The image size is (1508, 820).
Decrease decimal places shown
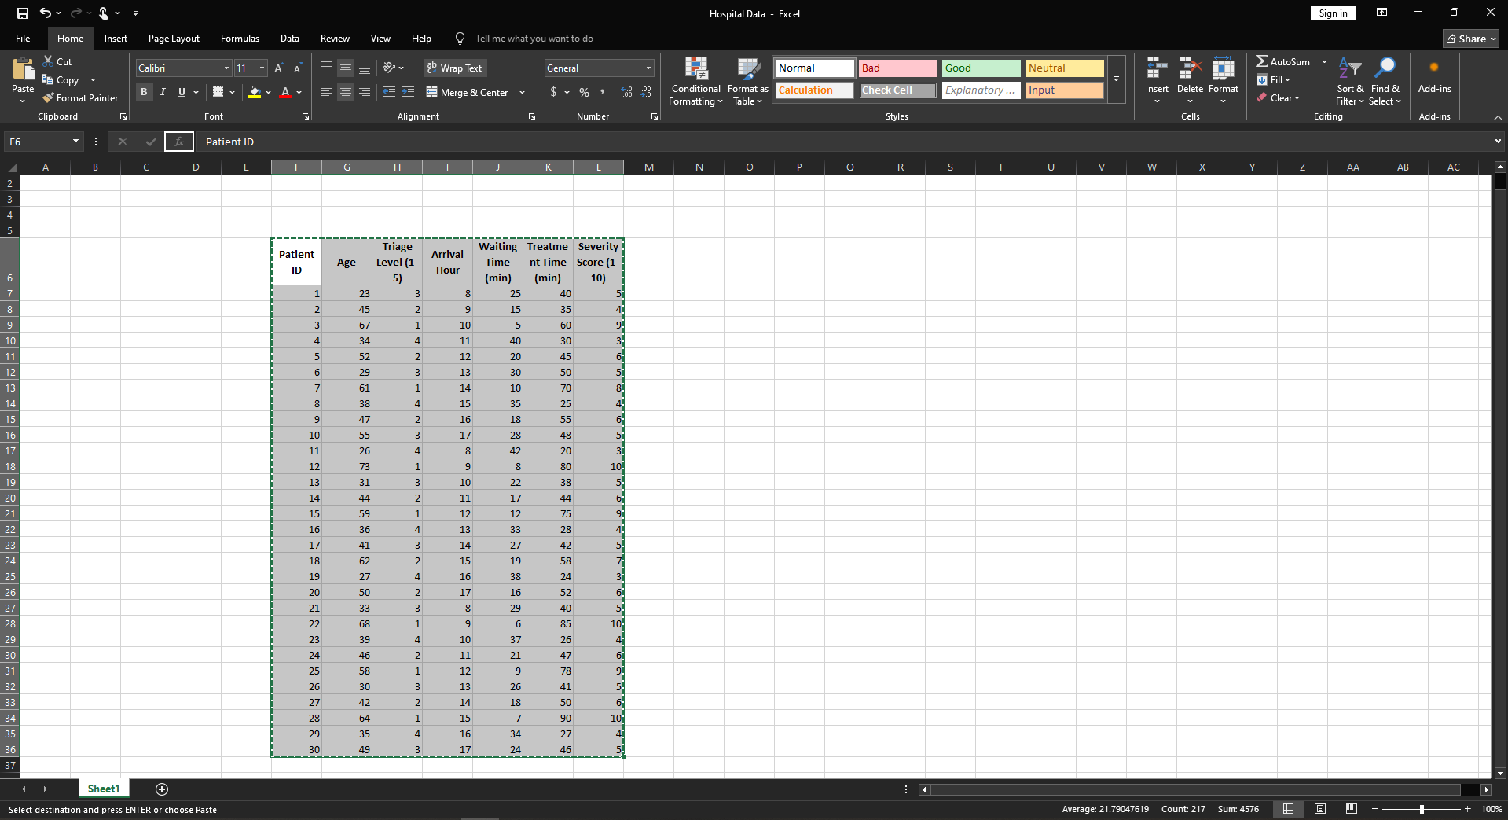tap(646, 92)
